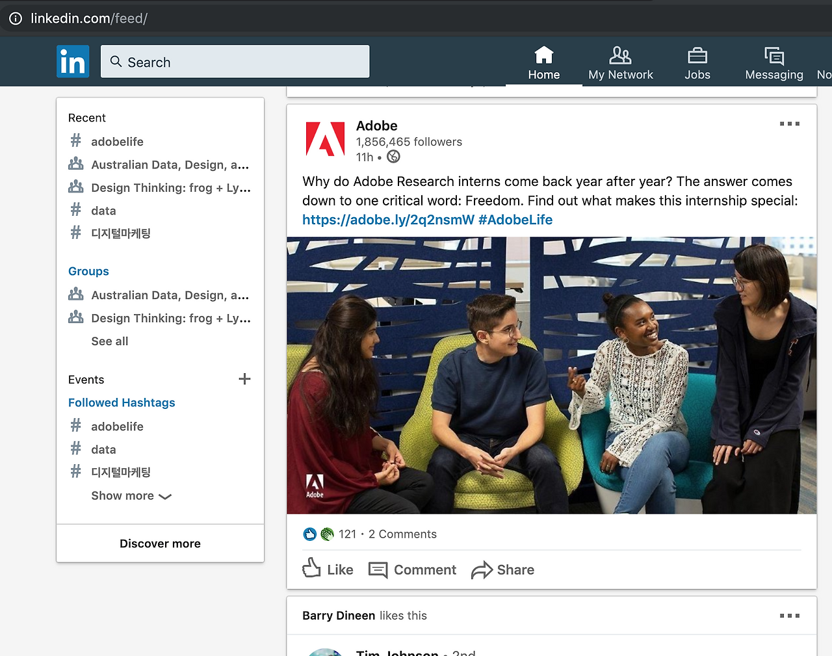The height and width of the screenshot is (656, 832).
Task: Click the hashtag icon beside Recent adobelife
Action: click(76, 140)
